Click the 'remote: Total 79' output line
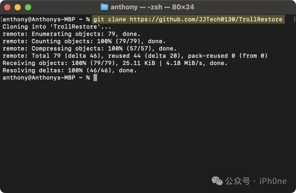 pos(135,56)
